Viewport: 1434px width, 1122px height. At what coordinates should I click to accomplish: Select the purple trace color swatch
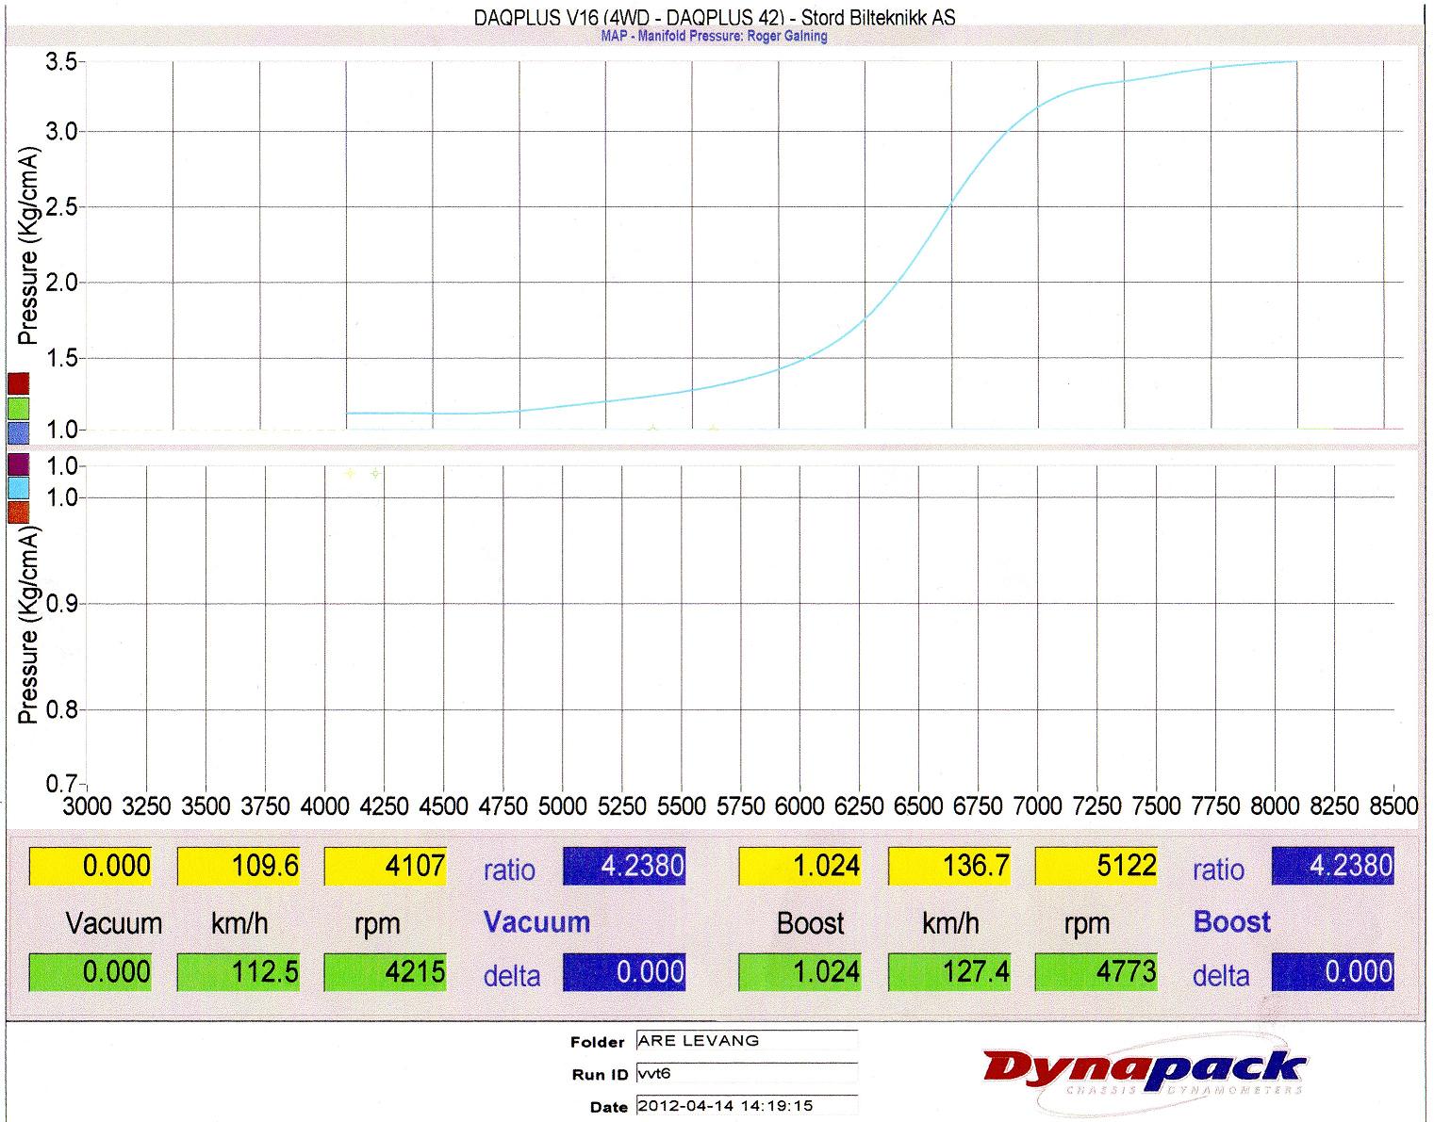[19, 463]
